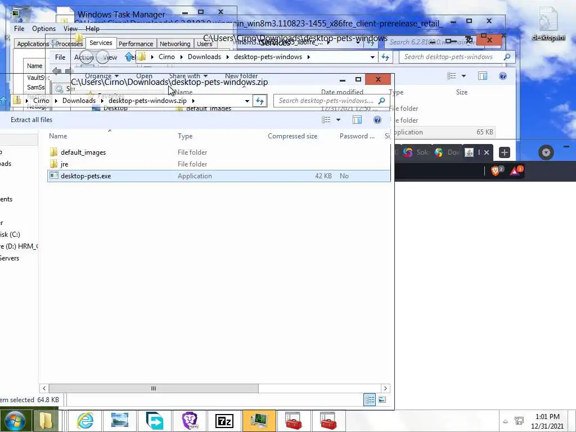
Task: Click Downloads breadcrumb in desktop-pets-windows folder window
Action: 204,57
